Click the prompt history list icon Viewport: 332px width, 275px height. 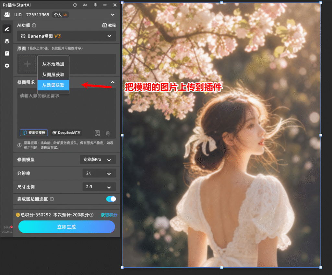tap(97, 133)
